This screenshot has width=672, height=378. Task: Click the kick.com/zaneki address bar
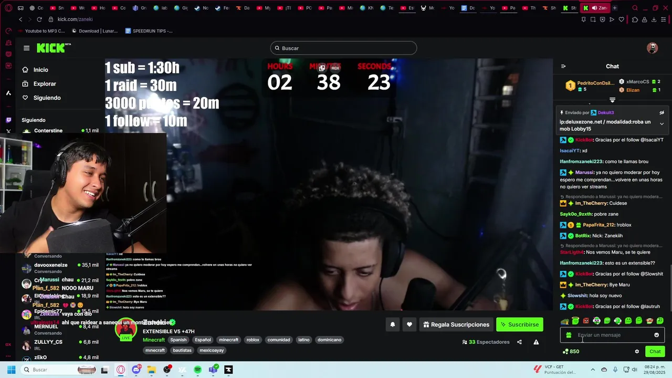click(x=75, y=19)
